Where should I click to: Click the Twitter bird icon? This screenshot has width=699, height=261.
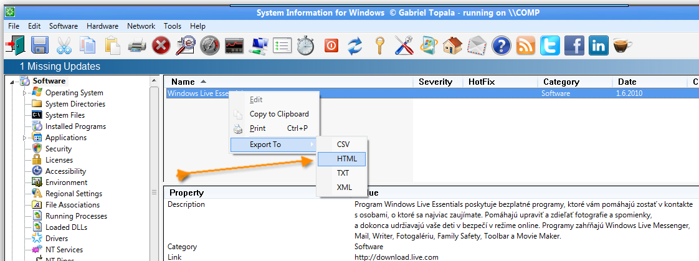tap(549, 45)
